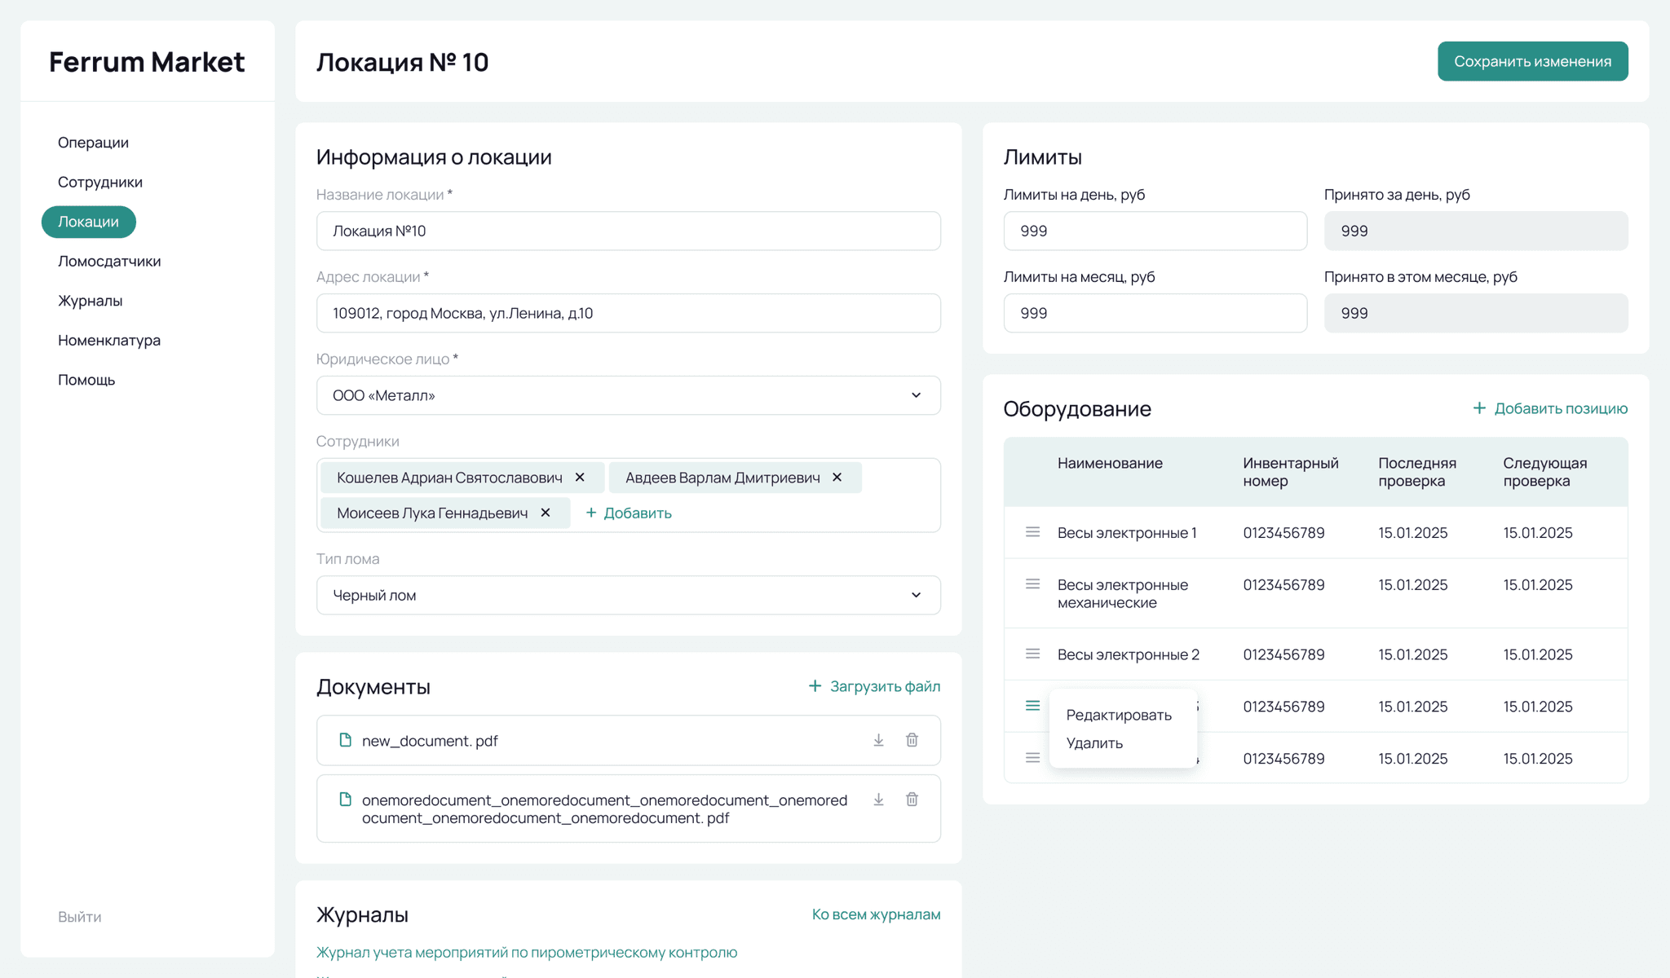Screen dimensions: 1670x978
Task: Delete the onemoredocument pdf file
Action: click(912, 800)
